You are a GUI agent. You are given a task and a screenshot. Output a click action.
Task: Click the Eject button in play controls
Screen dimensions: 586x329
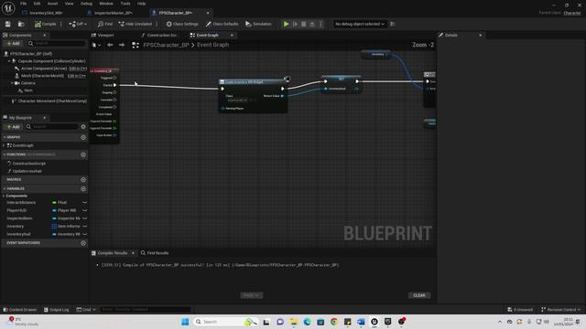click(312, 24)
